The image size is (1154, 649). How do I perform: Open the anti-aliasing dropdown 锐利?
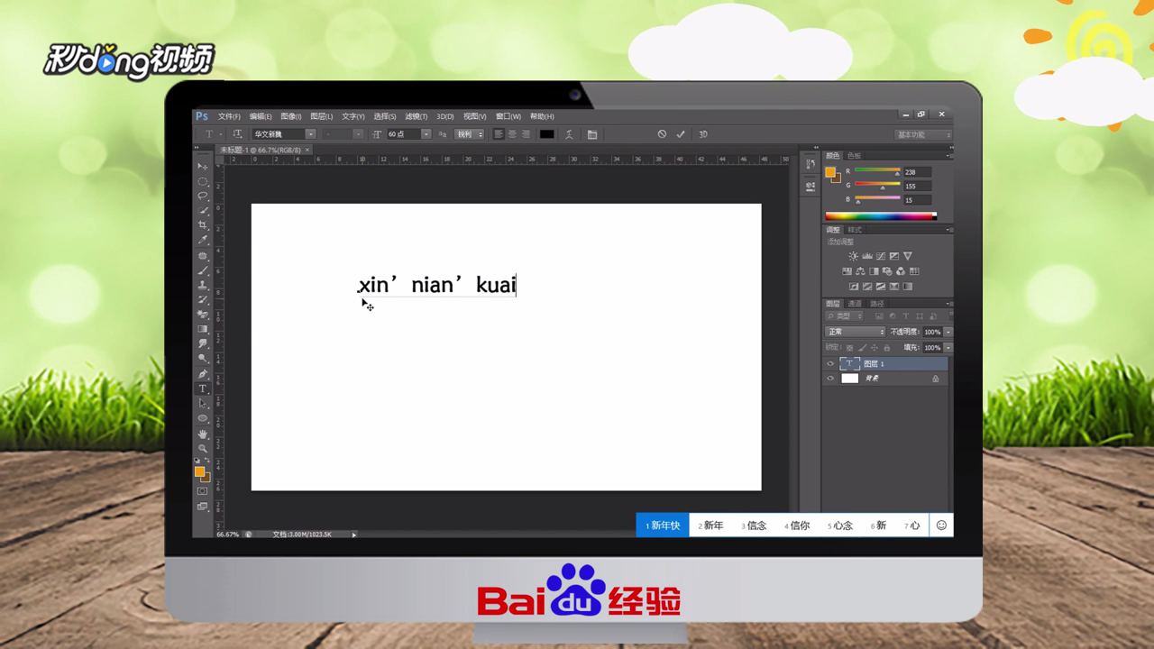click(x=469, y=134)
